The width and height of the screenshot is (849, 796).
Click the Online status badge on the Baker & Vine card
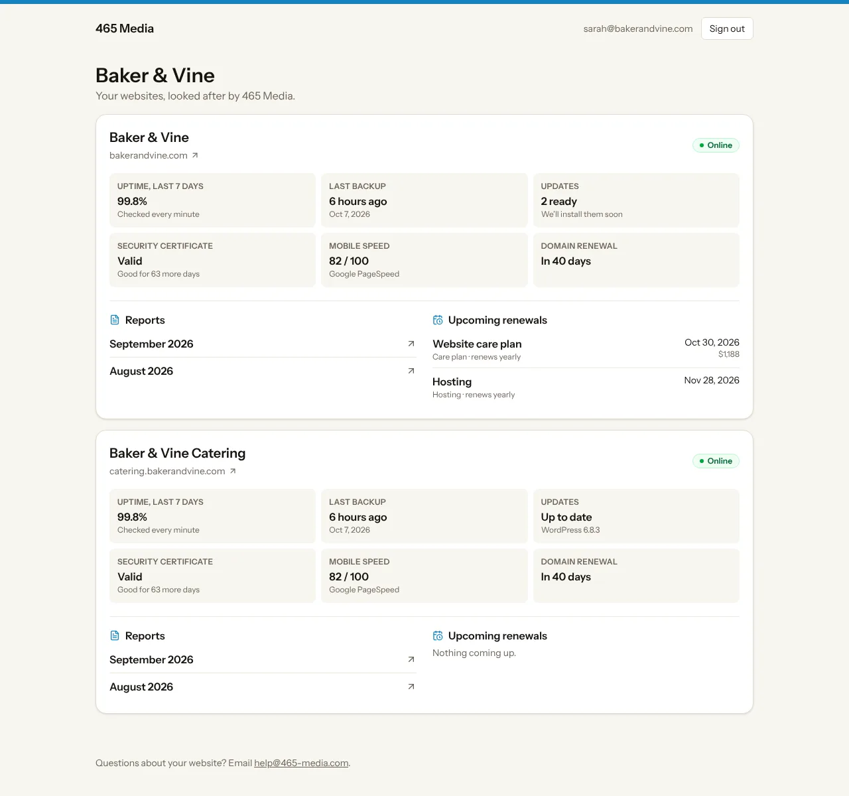point(716,145)
